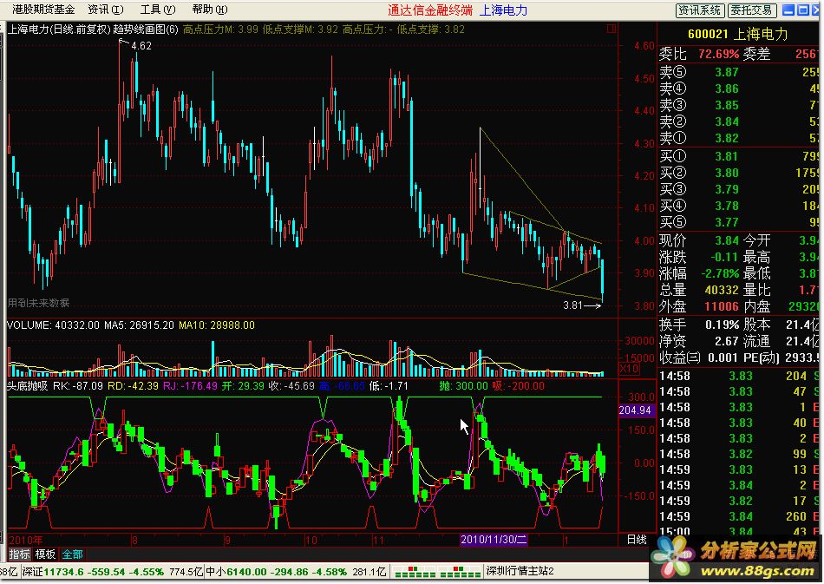Image resolution: width=824 pixels, height=584 pixels.
Task: Click the 通达信金融终端 title text
Action: coord(430,10)
